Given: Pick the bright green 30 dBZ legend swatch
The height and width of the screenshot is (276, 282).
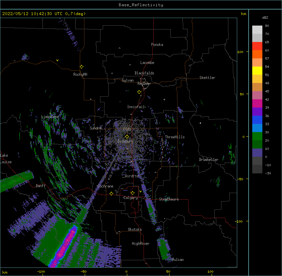Looking at the screenshot, I should tap(257, 136).
